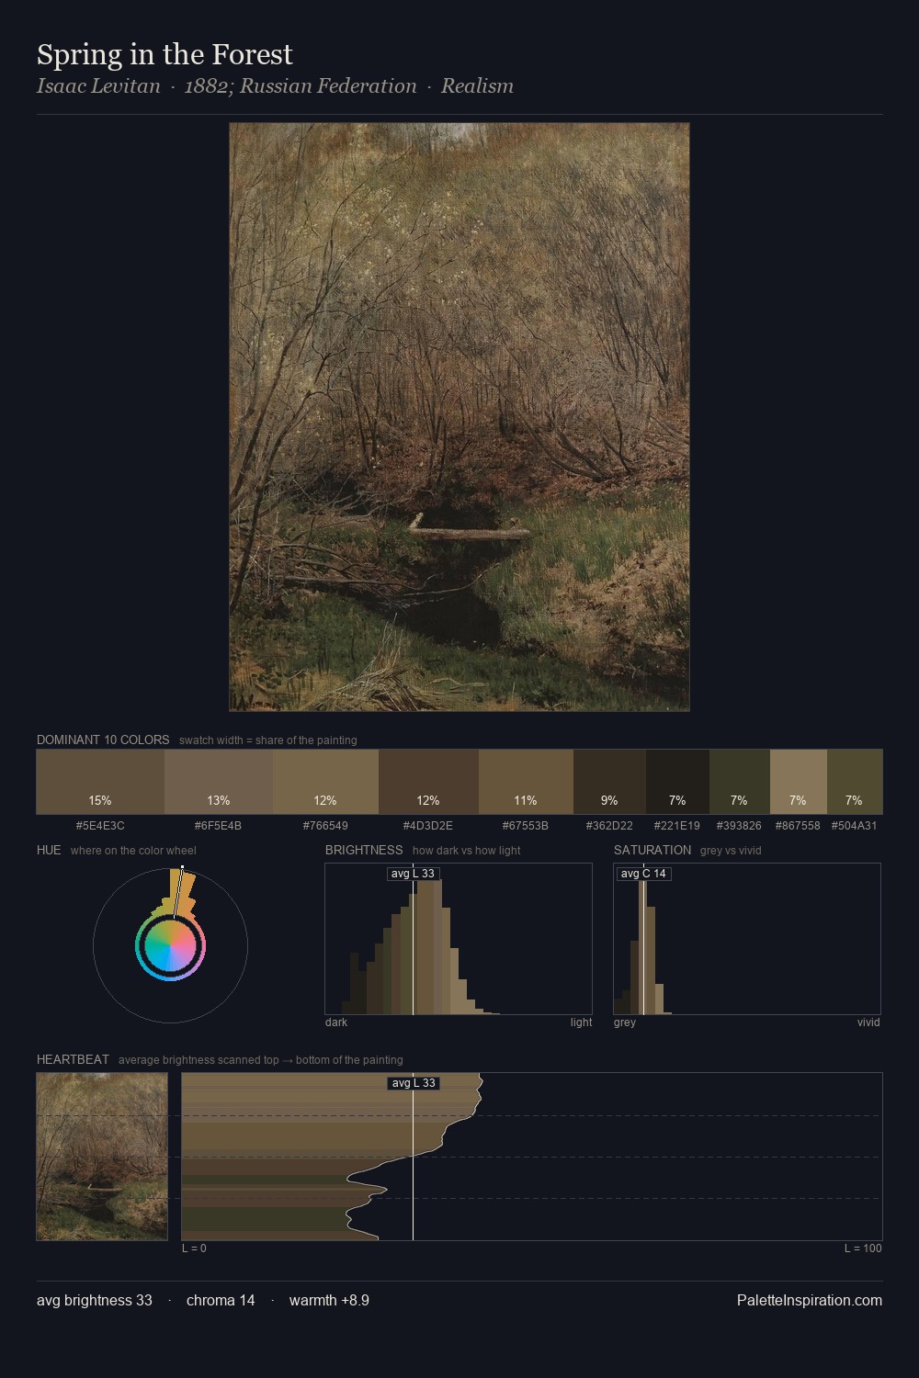919x1378 pixels.
Task: Click hex code text #67553B
Action: point(526,826)
